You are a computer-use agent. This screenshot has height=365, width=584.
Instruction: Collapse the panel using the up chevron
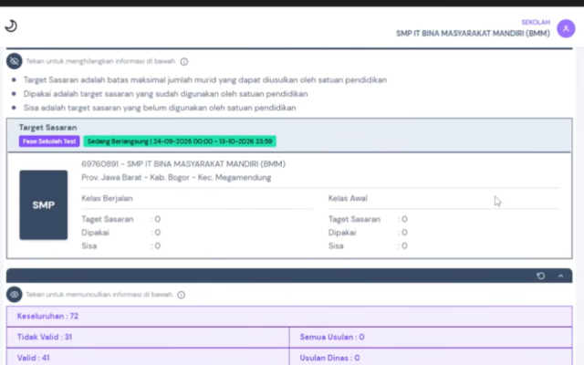click(x=560, y=276)
